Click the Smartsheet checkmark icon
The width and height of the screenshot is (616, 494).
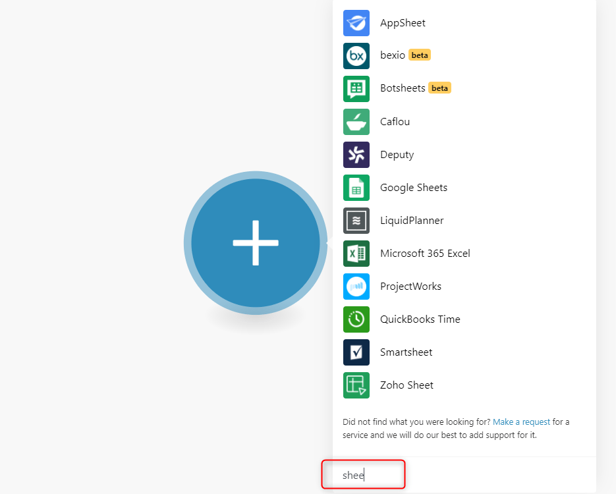pyautogui.click(x=356, y=352)
